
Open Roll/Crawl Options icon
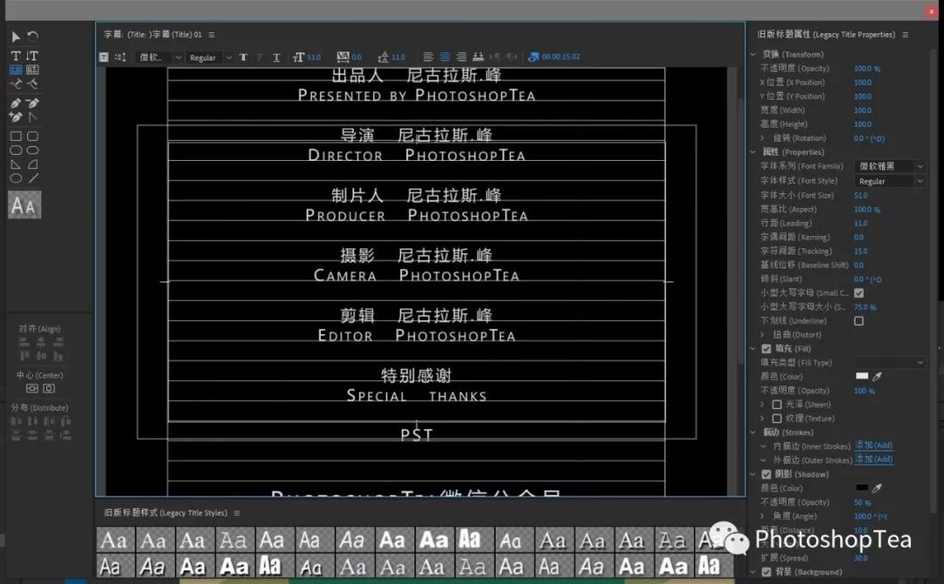click(121, 57)
